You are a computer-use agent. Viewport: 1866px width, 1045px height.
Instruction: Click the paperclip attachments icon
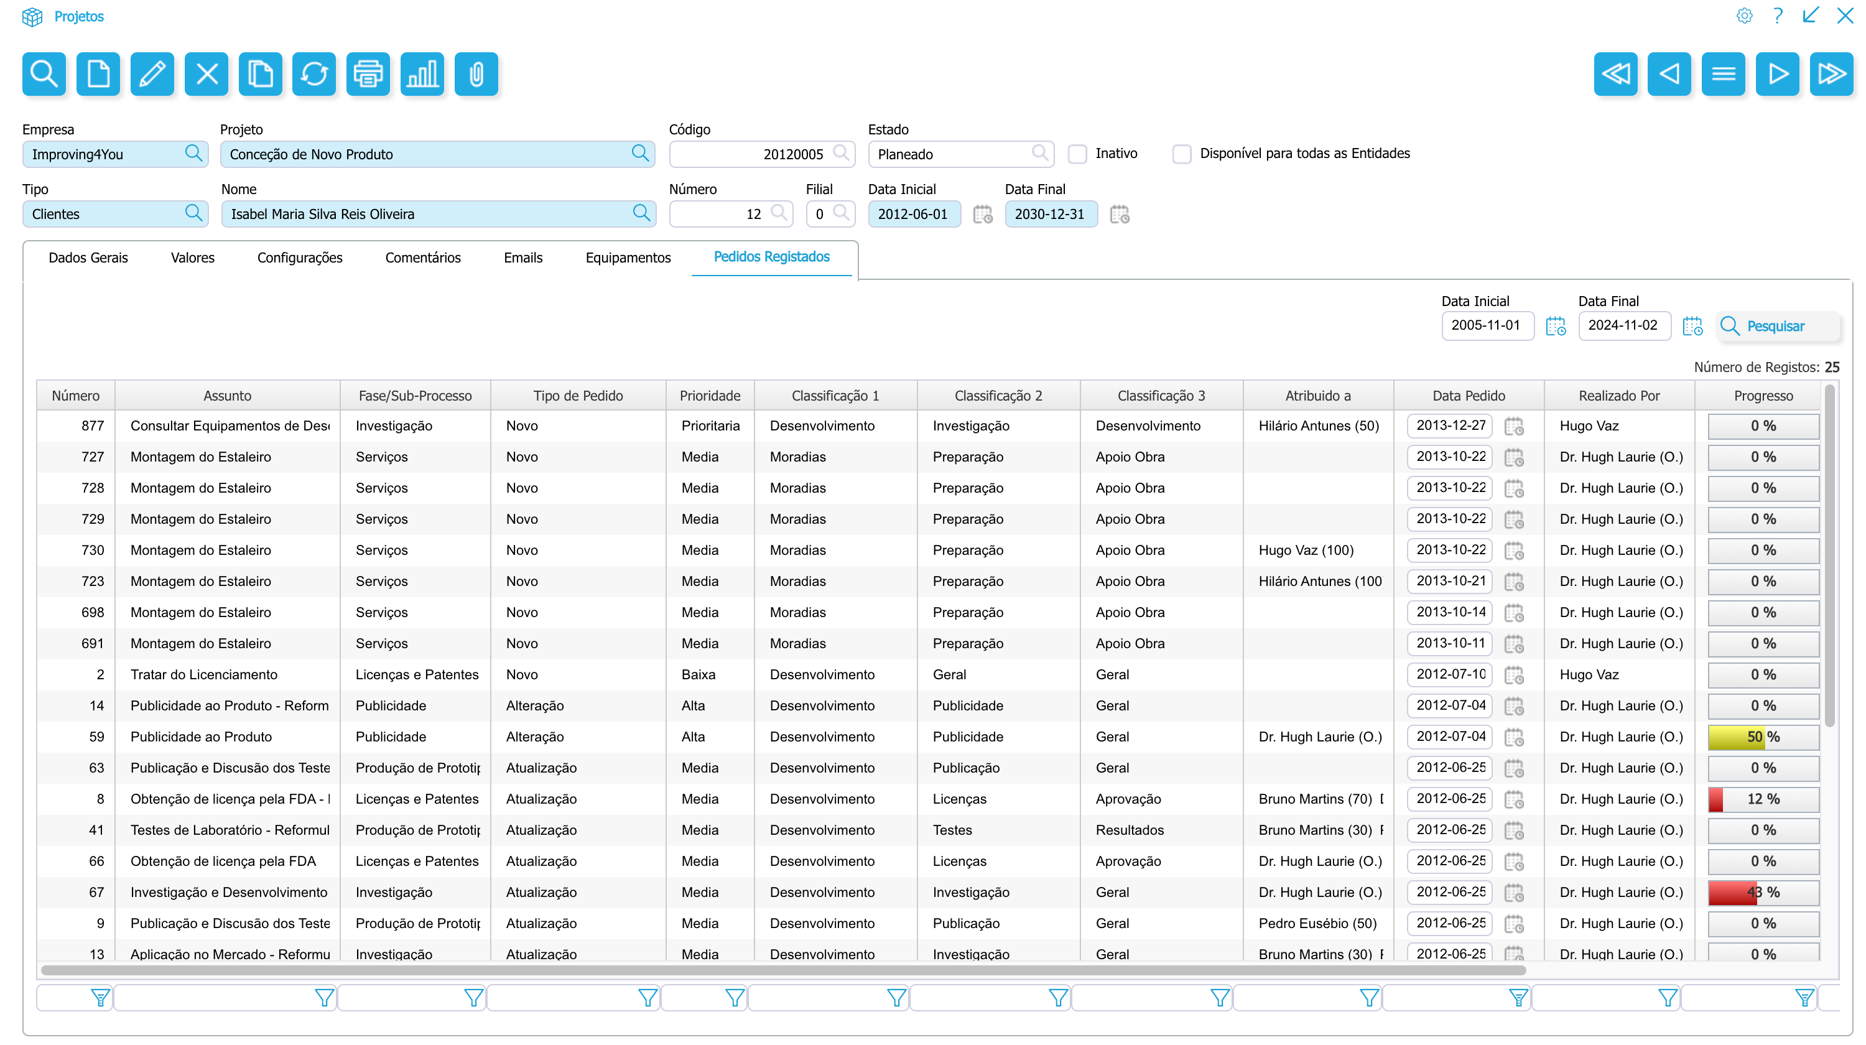coord(476,74)
